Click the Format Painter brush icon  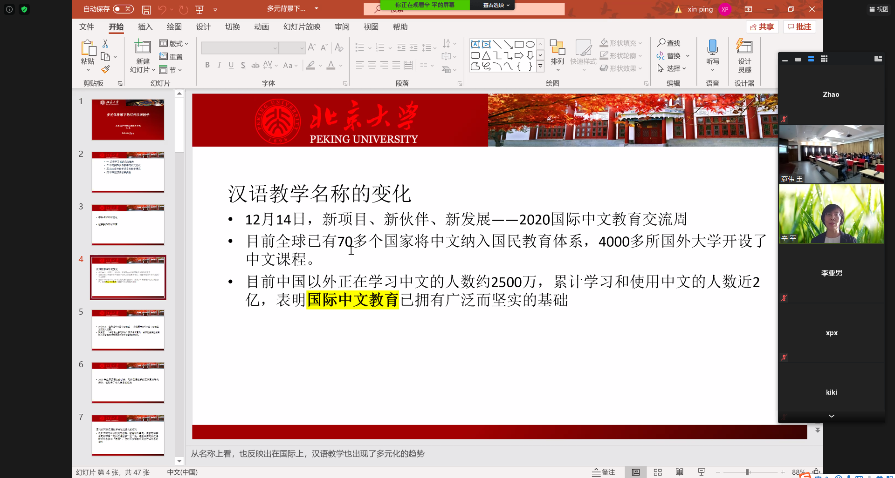tap(106, 69)
